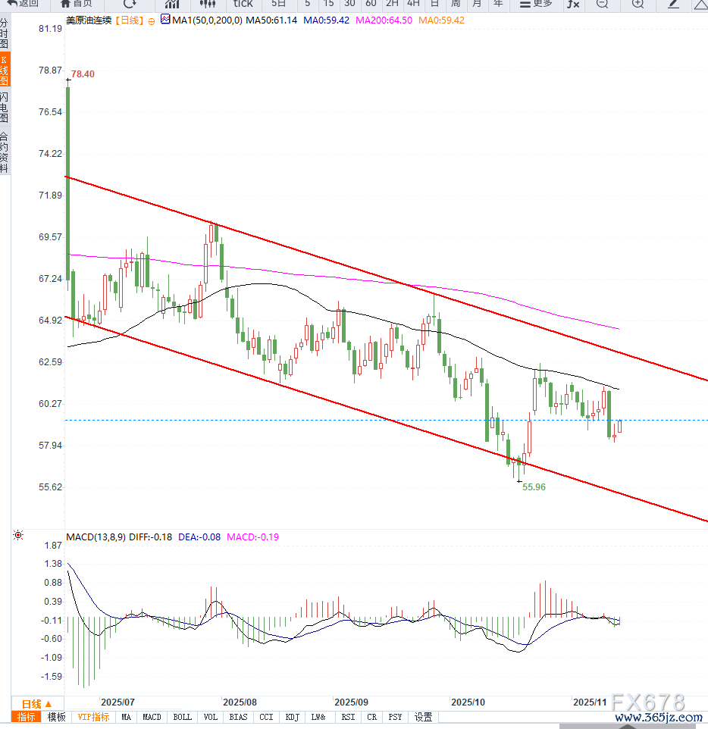Click the MA1 indicator chart icon
Screen dimensions: 708x729
pyautogui.click(x=165, y=20)
